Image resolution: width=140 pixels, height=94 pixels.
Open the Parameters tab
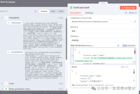click(x=75, y=13)
